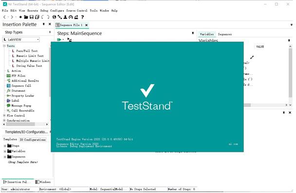Switch to the IO Configurations tab
This screenshot has width=296, height=193.
pyautogui.click(x=33, y=140)
